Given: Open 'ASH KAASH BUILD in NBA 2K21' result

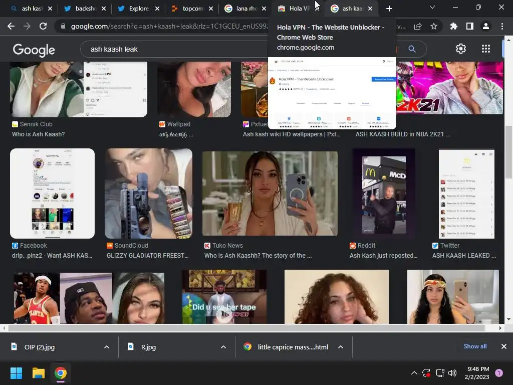Looking at the screenshot, I should (403, 134).
